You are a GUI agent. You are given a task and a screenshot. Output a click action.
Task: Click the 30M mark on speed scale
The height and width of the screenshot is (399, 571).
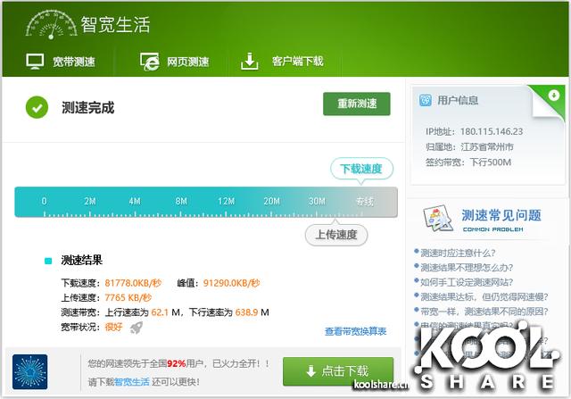click(318, 201)
